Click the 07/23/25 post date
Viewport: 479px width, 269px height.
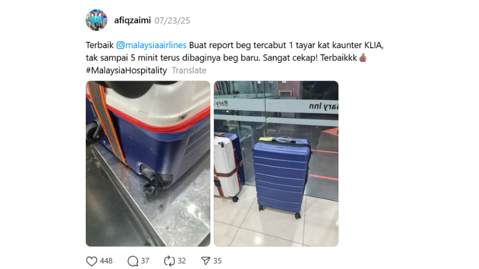click(x=172, y=21)
